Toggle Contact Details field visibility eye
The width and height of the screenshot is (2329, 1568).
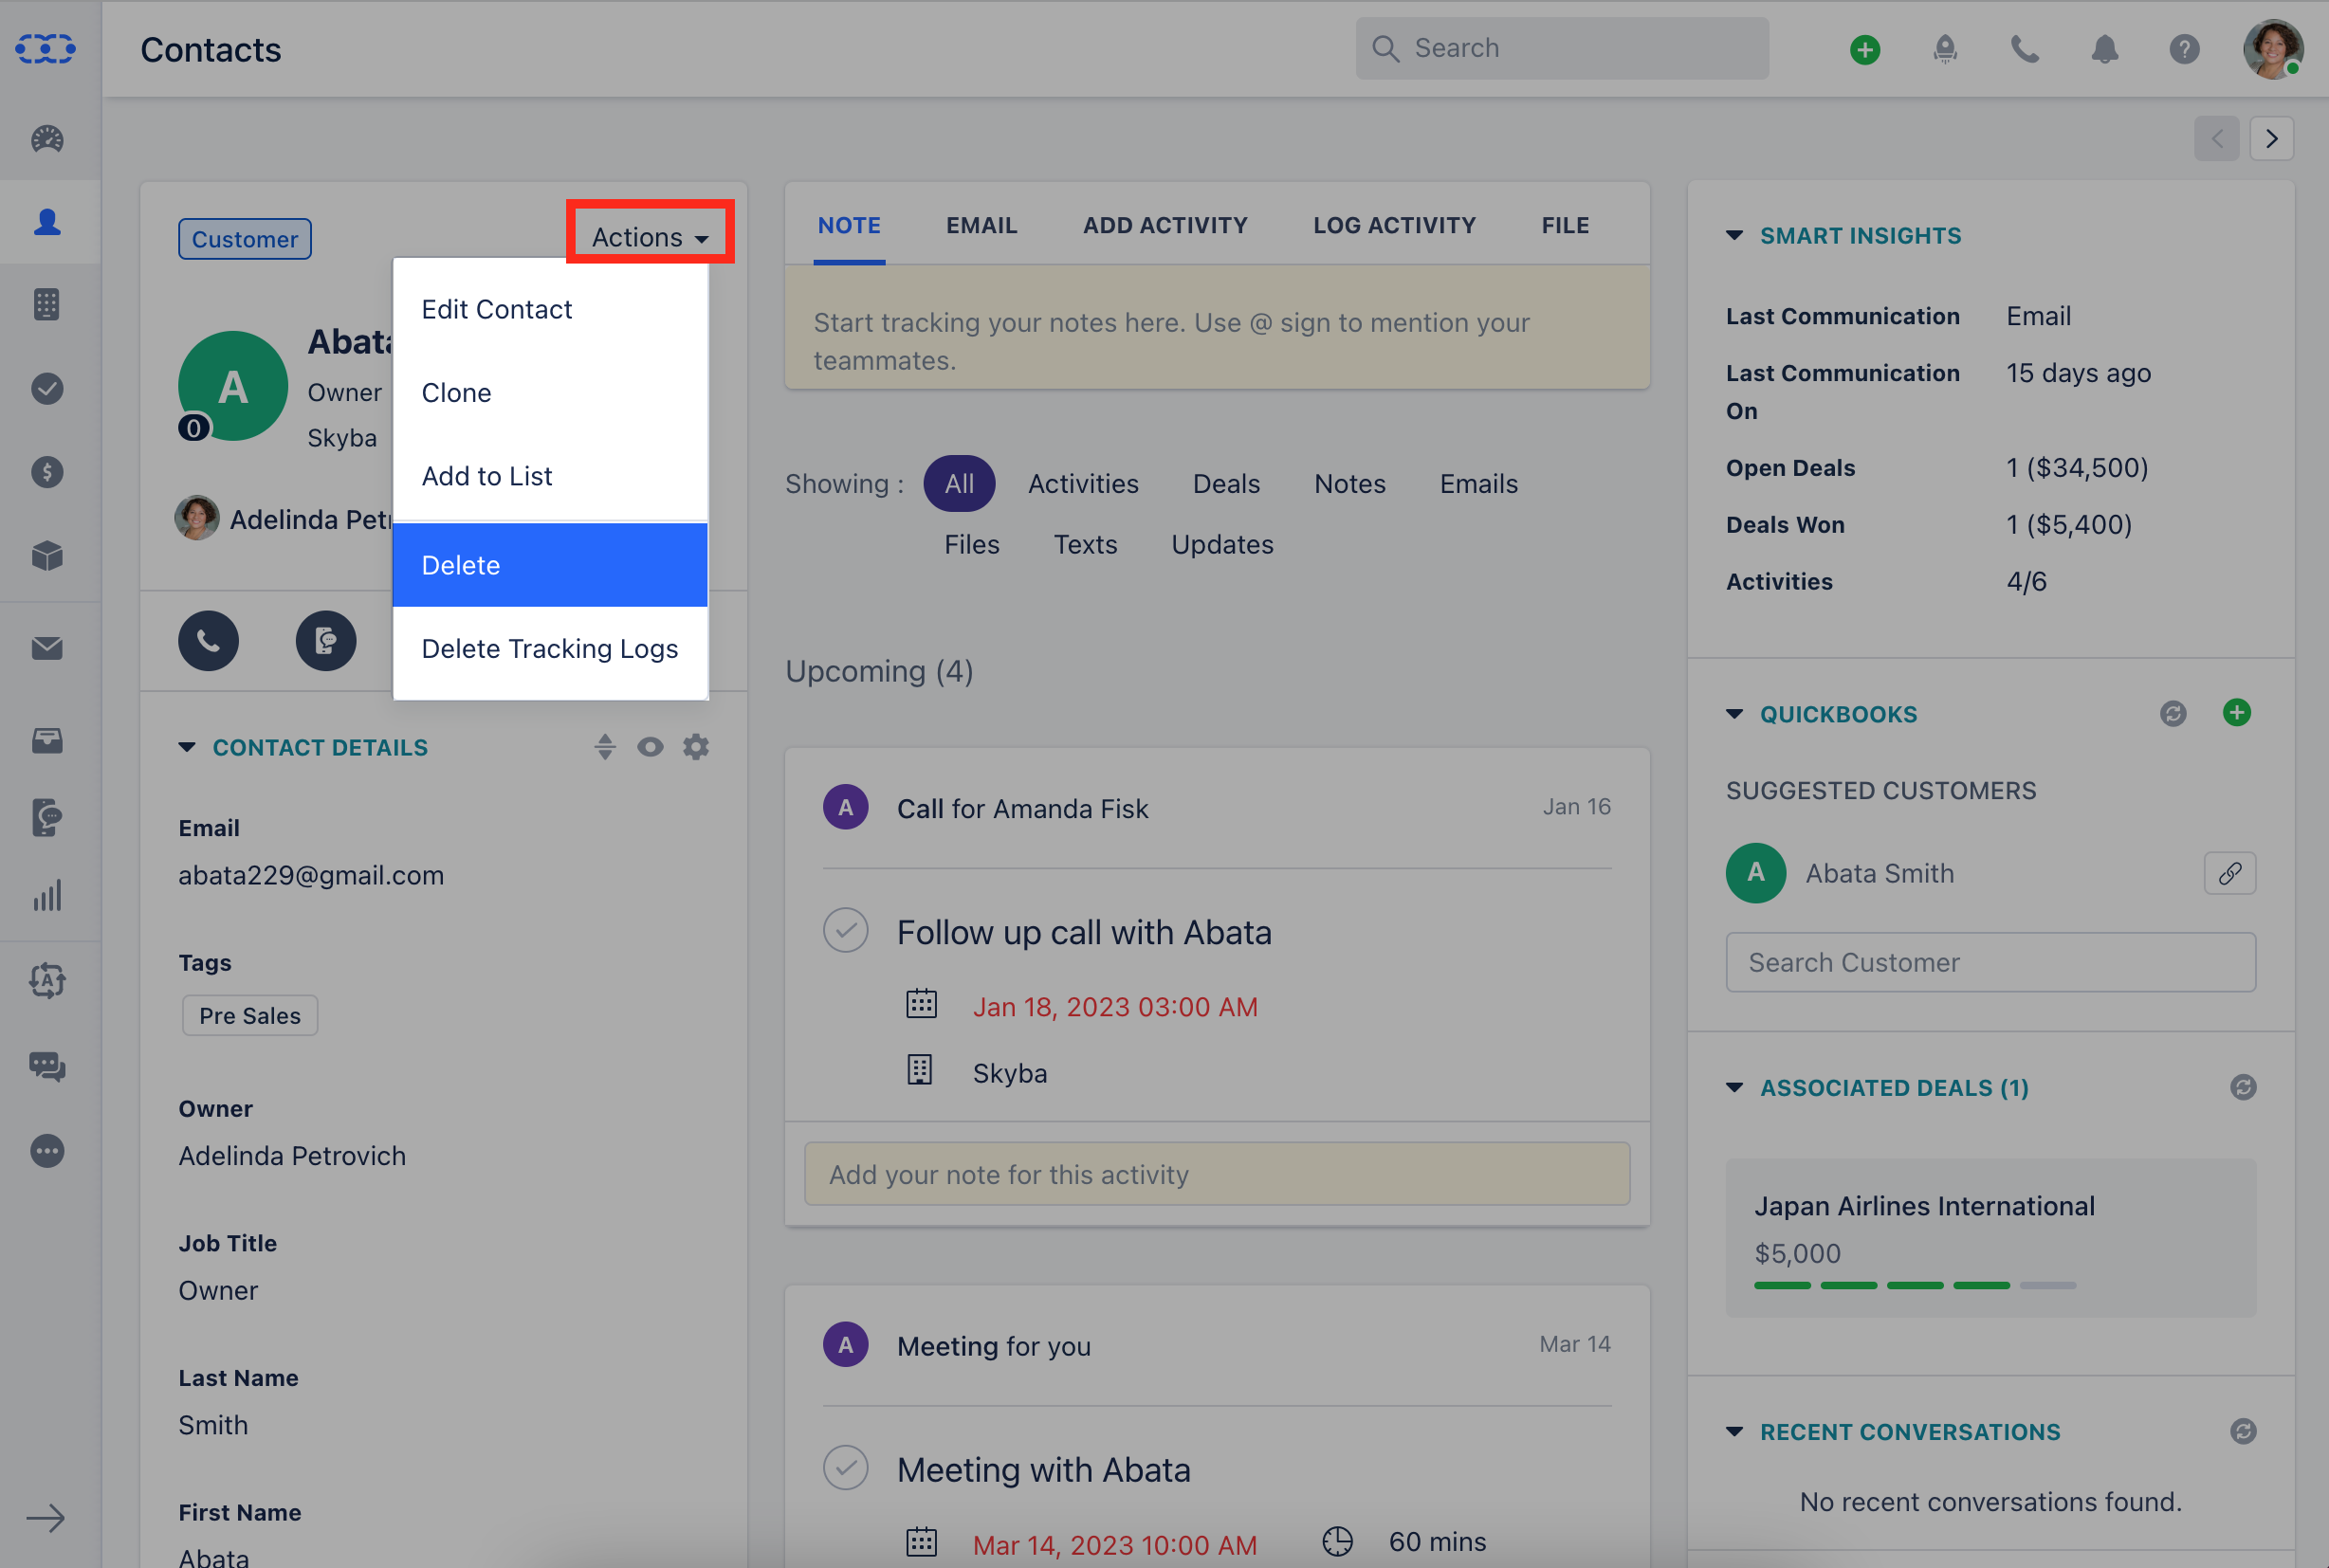650,747
